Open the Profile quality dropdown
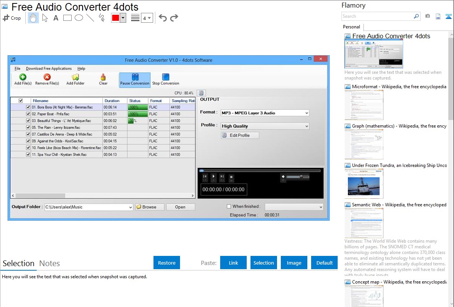The width and height of the screenshot is (454, 307). click(x=265, y=126)
